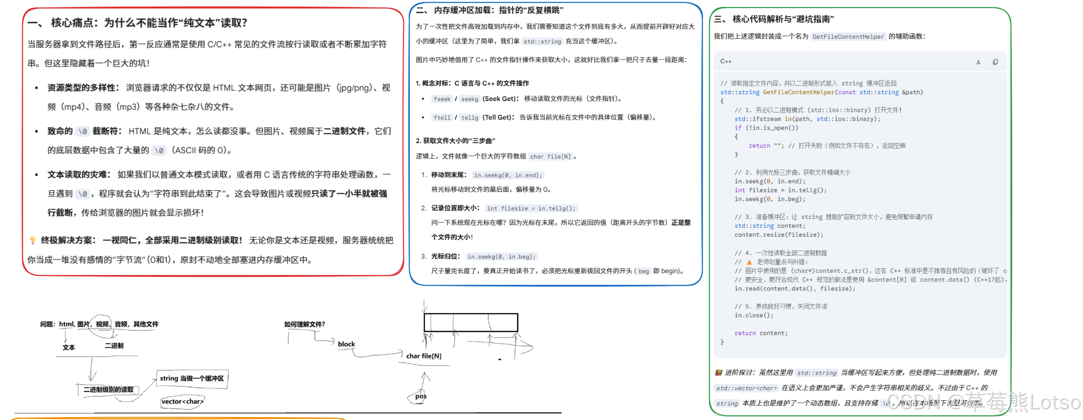
Task: Click heading "二、内存缓冲区加载：指针的"反复横跳""
Action: [490, 10]
